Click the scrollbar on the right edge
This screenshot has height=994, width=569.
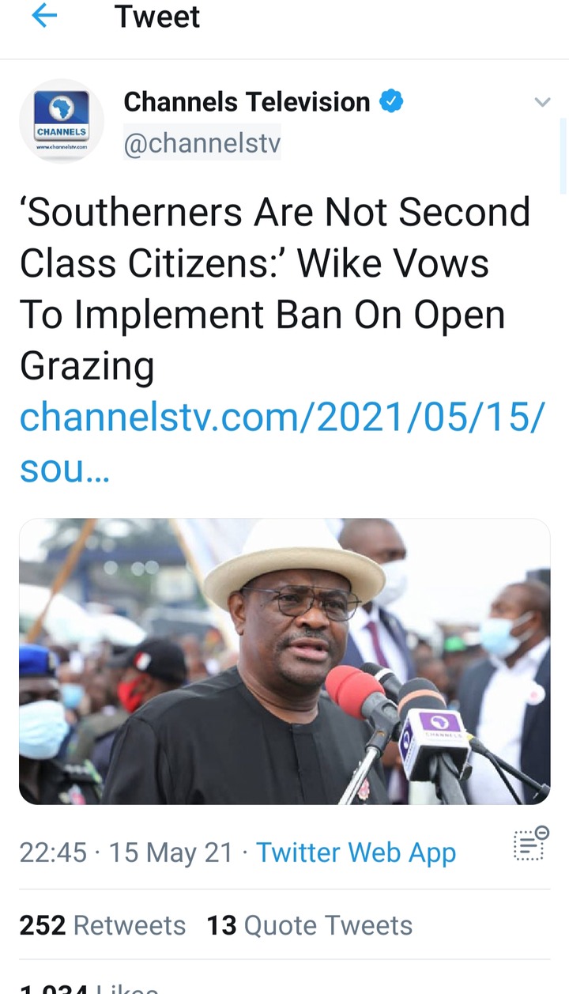click(x=563, y=155)
